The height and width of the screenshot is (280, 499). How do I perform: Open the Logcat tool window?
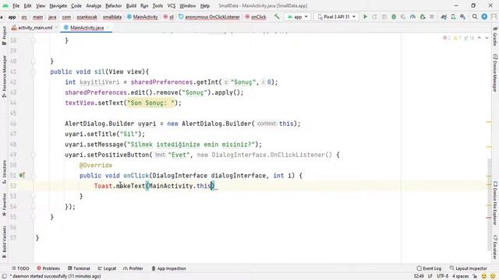coord(107,268)
